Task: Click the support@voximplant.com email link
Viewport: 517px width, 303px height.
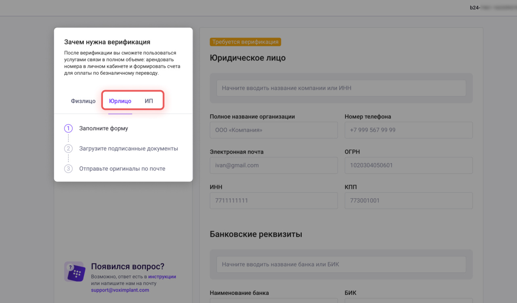Action: pyautogui.click(x=120, y=290)
